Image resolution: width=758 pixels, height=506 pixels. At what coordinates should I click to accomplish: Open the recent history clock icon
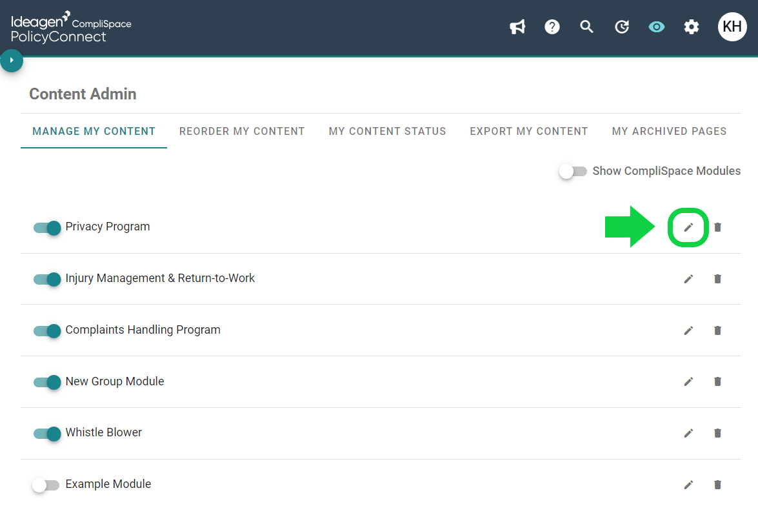[622, 27]
